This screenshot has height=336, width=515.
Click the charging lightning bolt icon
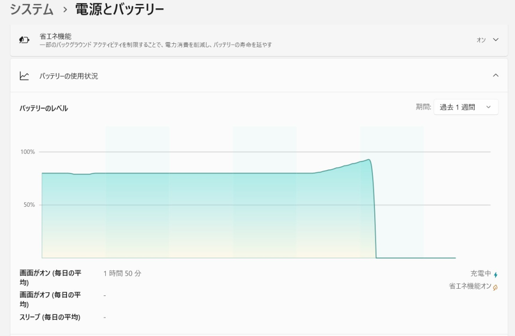point(495,275)
